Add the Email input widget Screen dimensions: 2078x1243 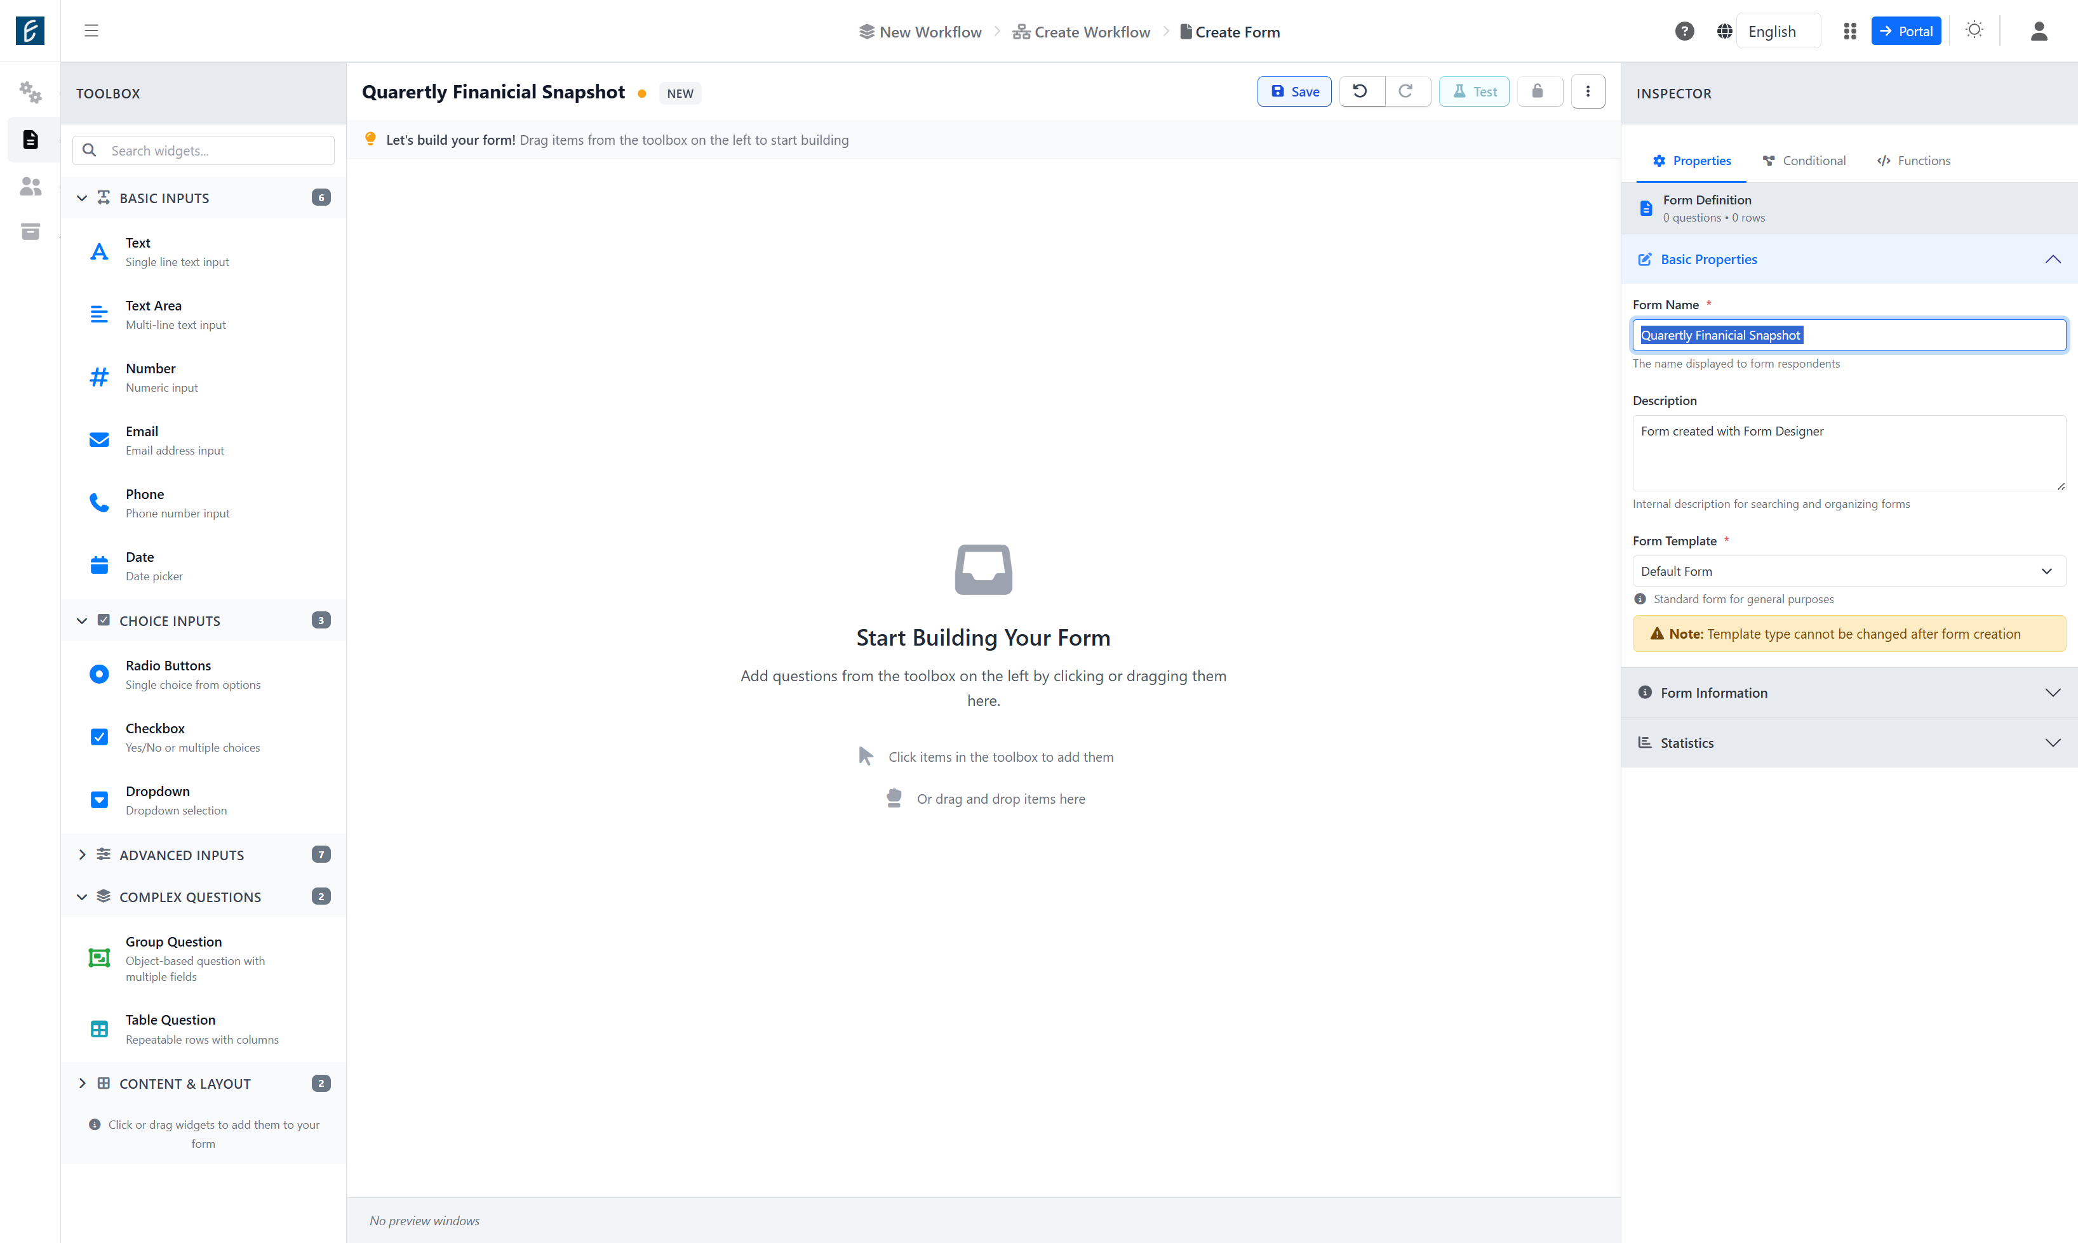[x=204, y=440]
